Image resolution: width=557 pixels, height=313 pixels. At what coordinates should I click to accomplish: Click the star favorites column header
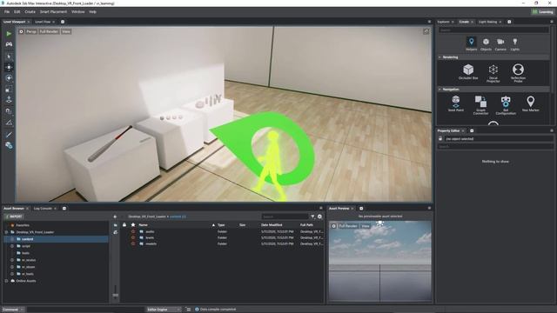[133, 224]
